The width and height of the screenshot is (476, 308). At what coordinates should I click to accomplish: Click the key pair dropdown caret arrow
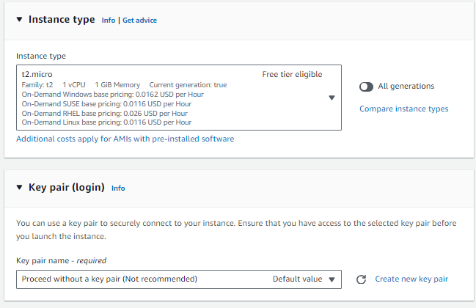(x=332, y=279)
